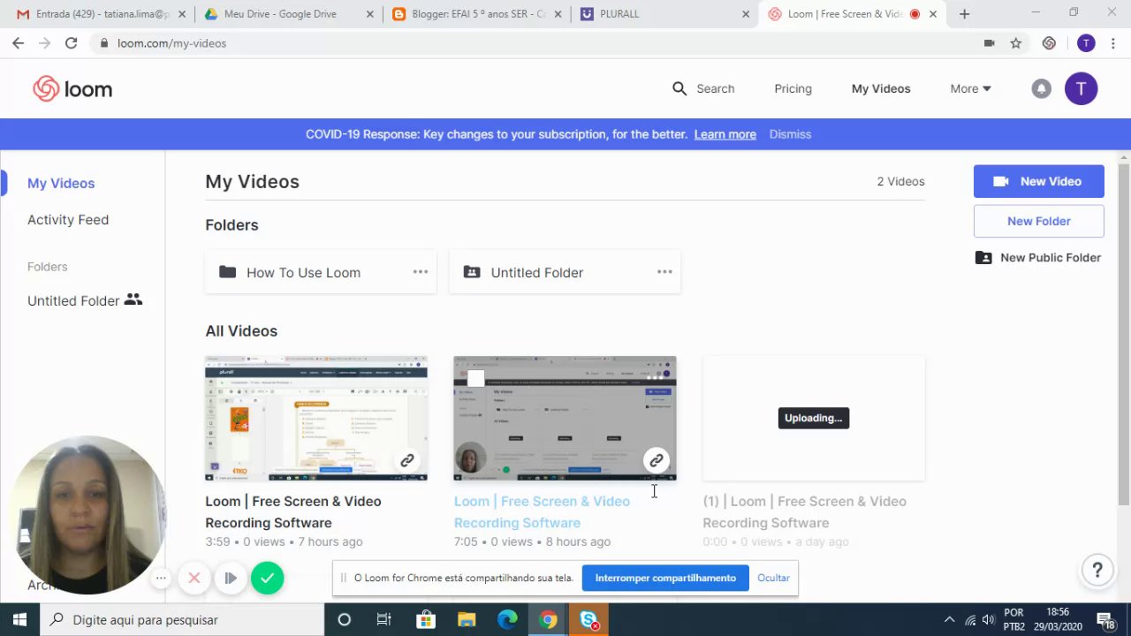1131x636 pixels.
Task: Follow the Learn more link
Action: click(725, 134)
